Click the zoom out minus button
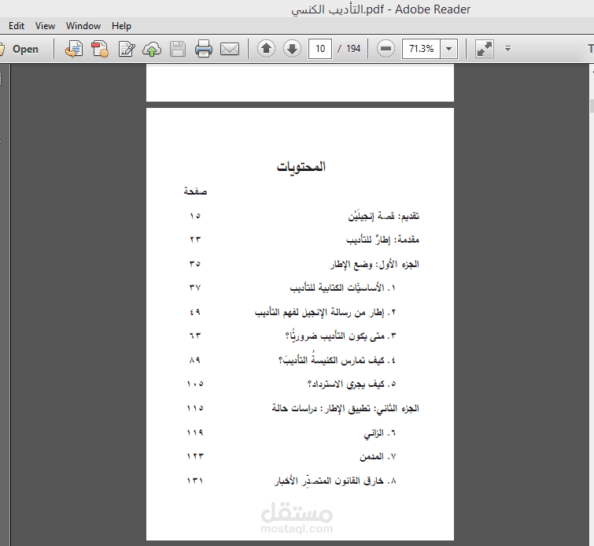This screenshot has height=546, width=594. pos(386,49)
